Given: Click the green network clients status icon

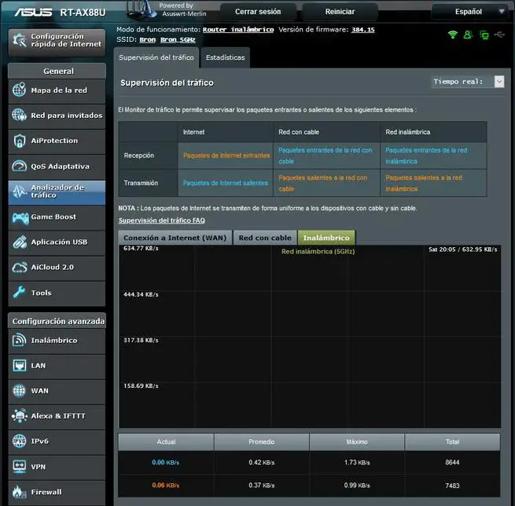Looking at the screenshot, I should point(484,35).
